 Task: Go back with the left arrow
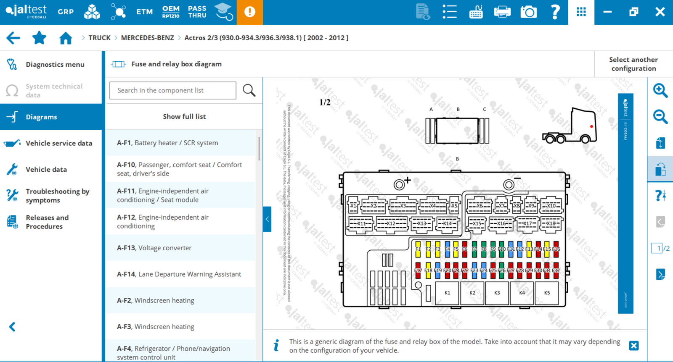(x=13, y=38)
